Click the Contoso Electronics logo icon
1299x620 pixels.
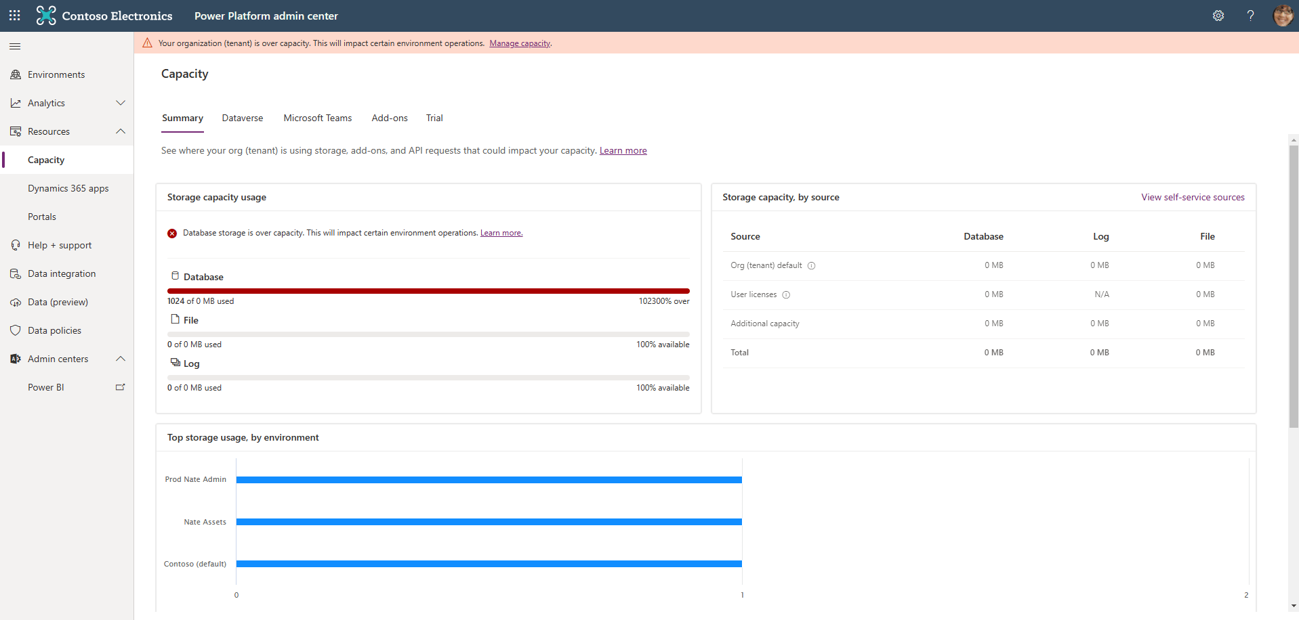tap(46, 16)
